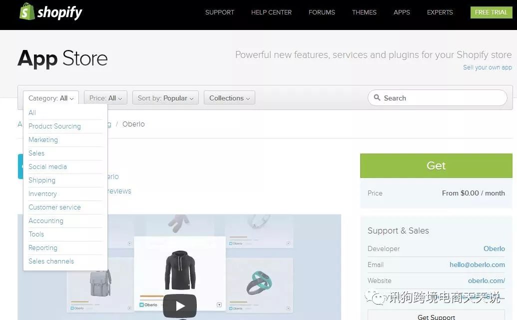Choose Customer service category
Screen dimensions: 517x320
tap(55, 207)
